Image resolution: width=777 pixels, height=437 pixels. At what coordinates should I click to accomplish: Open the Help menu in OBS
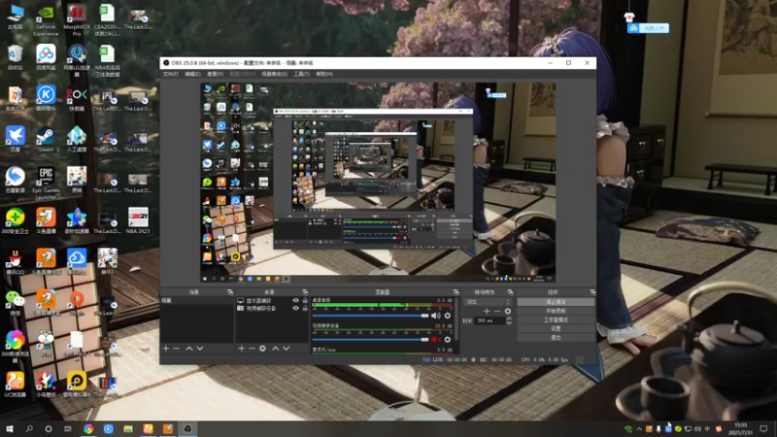click(x=324, y=74)
